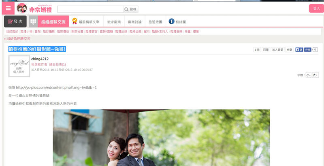Click the veryWed 非常婚禮 site logo
Viewport: 324px width, 166px height.
click(x=34, y=8)
